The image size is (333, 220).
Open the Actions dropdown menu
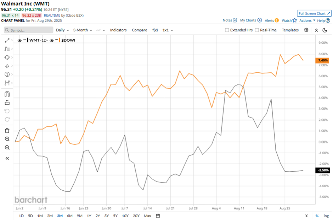[307, 20]
